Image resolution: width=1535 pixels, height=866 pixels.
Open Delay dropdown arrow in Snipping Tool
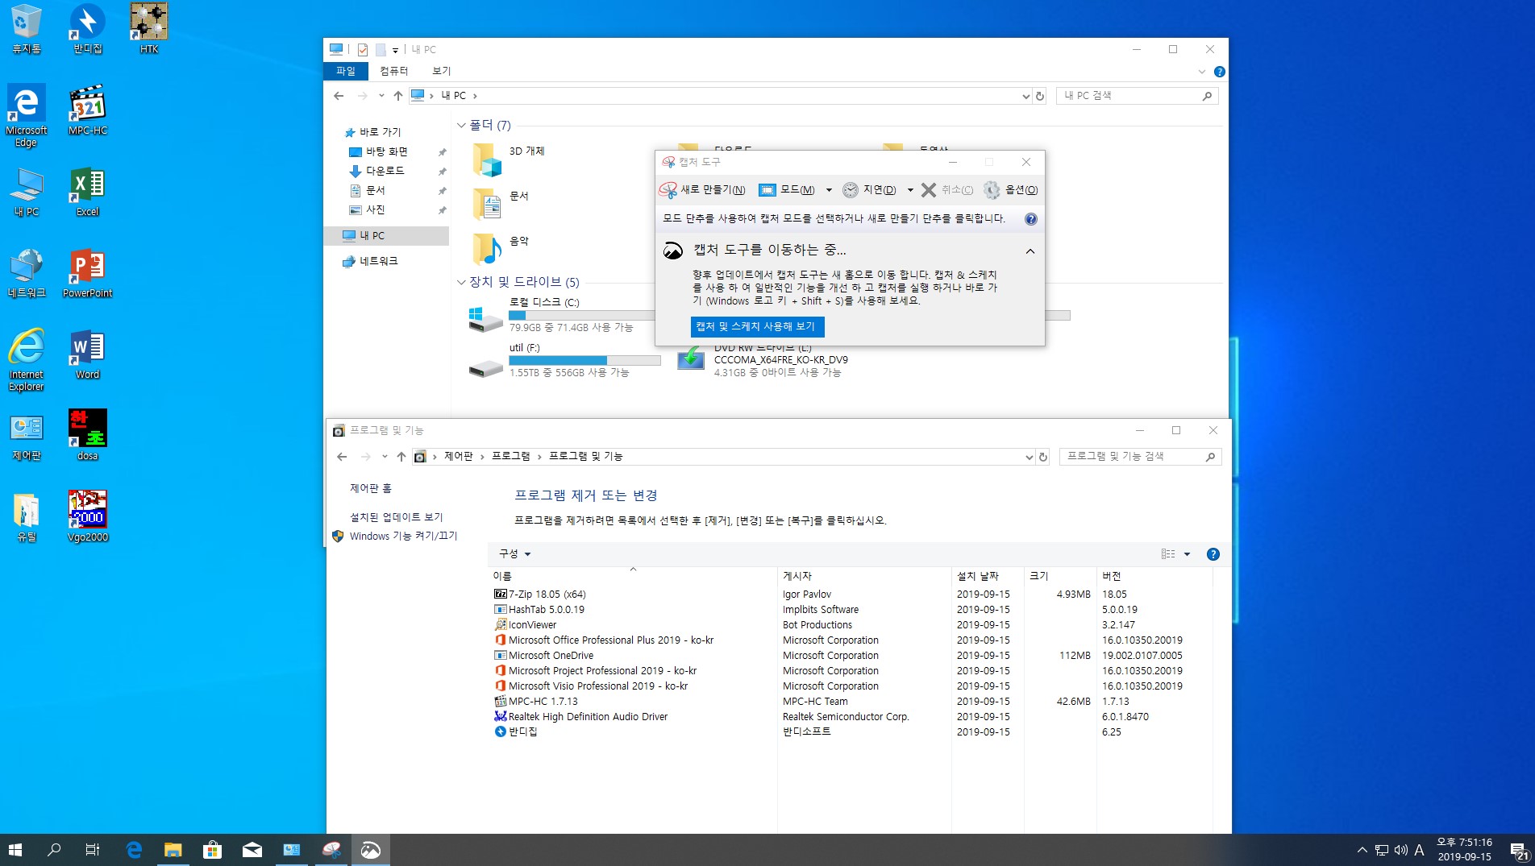(910, 190)
